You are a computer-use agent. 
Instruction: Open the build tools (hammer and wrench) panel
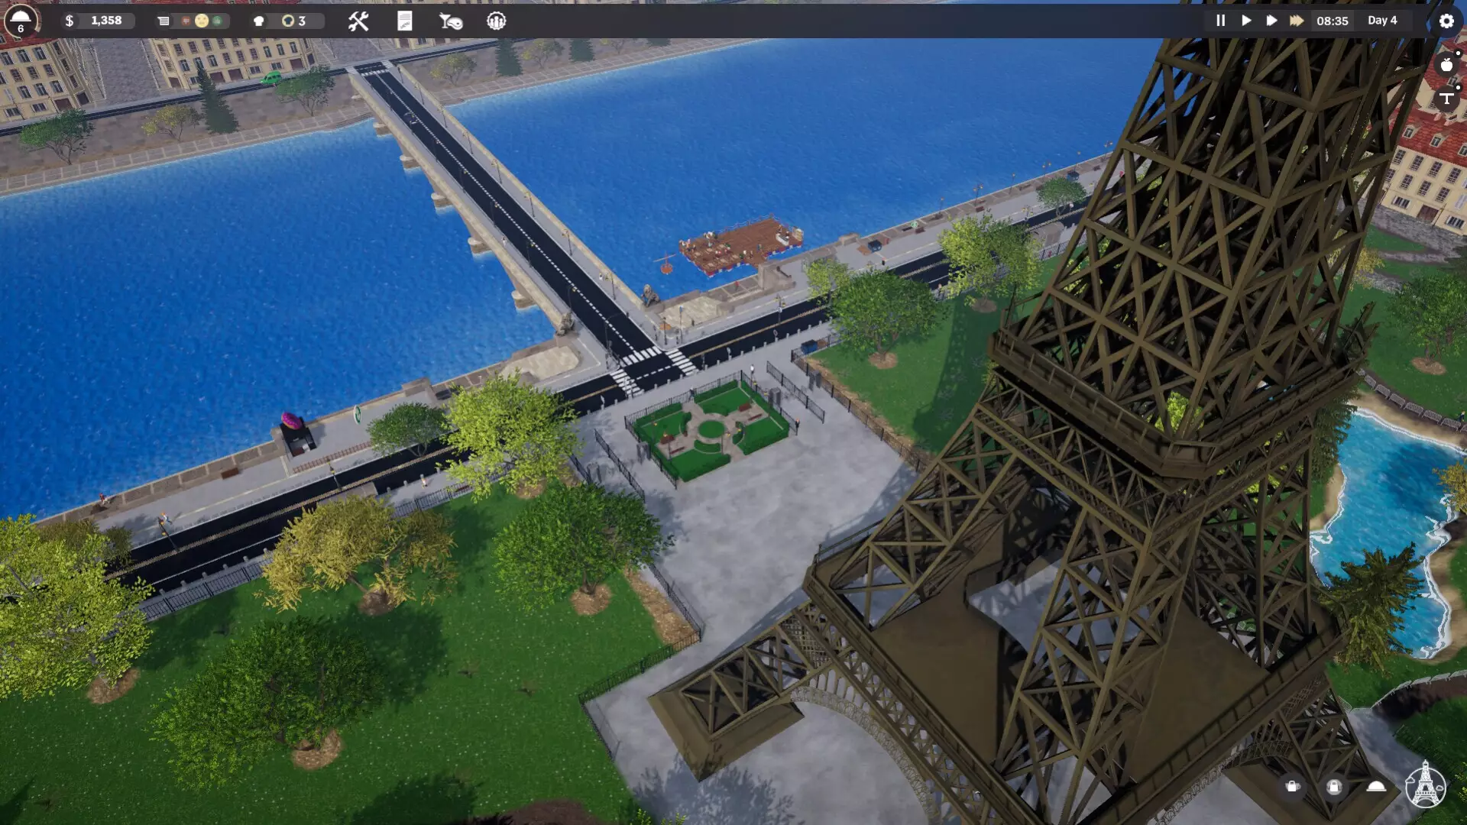click(358, 21)
